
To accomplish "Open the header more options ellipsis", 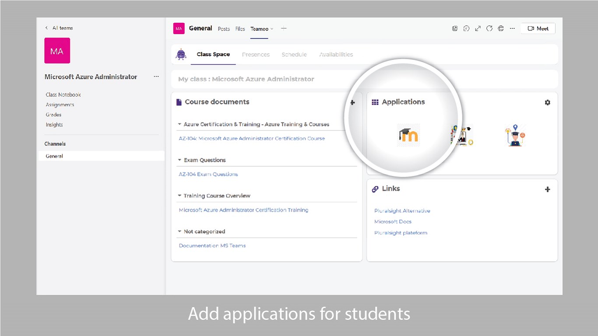I will click(512, 28).
